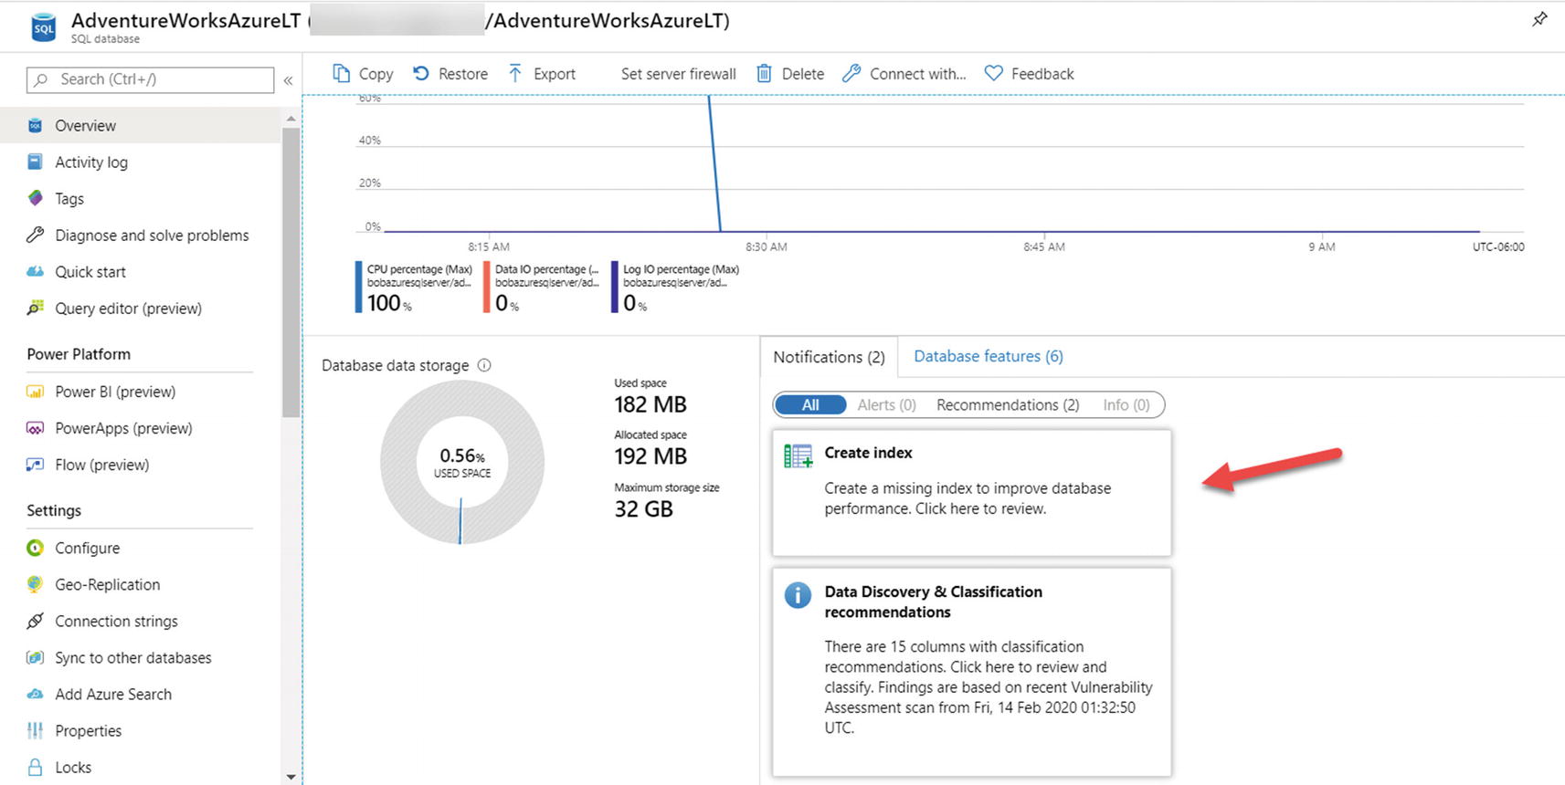The height and width of the screenshot is (785, 1565).
Task: Click CPU percentage (Max) legend entry
Action: [x=414, y=288]
